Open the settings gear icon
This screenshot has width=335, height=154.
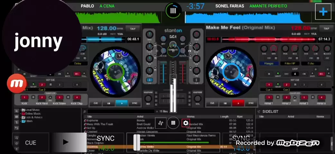(x=186, y=123)
